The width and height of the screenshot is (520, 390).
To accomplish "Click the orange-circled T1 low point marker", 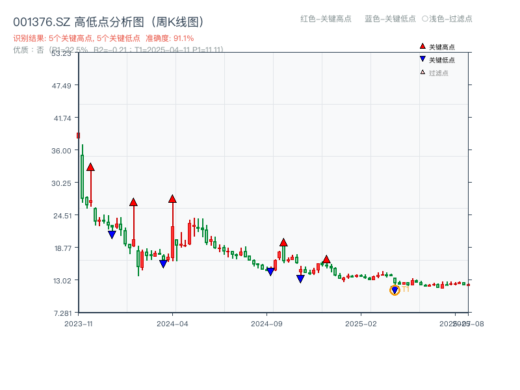I will (x=395, y=289).
